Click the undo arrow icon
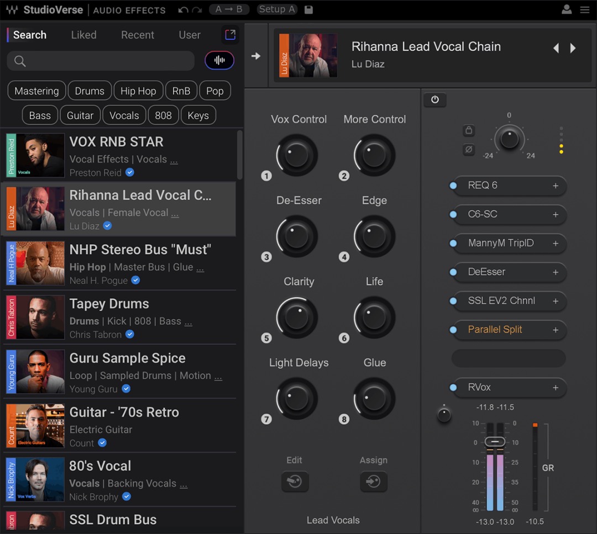 183,10
